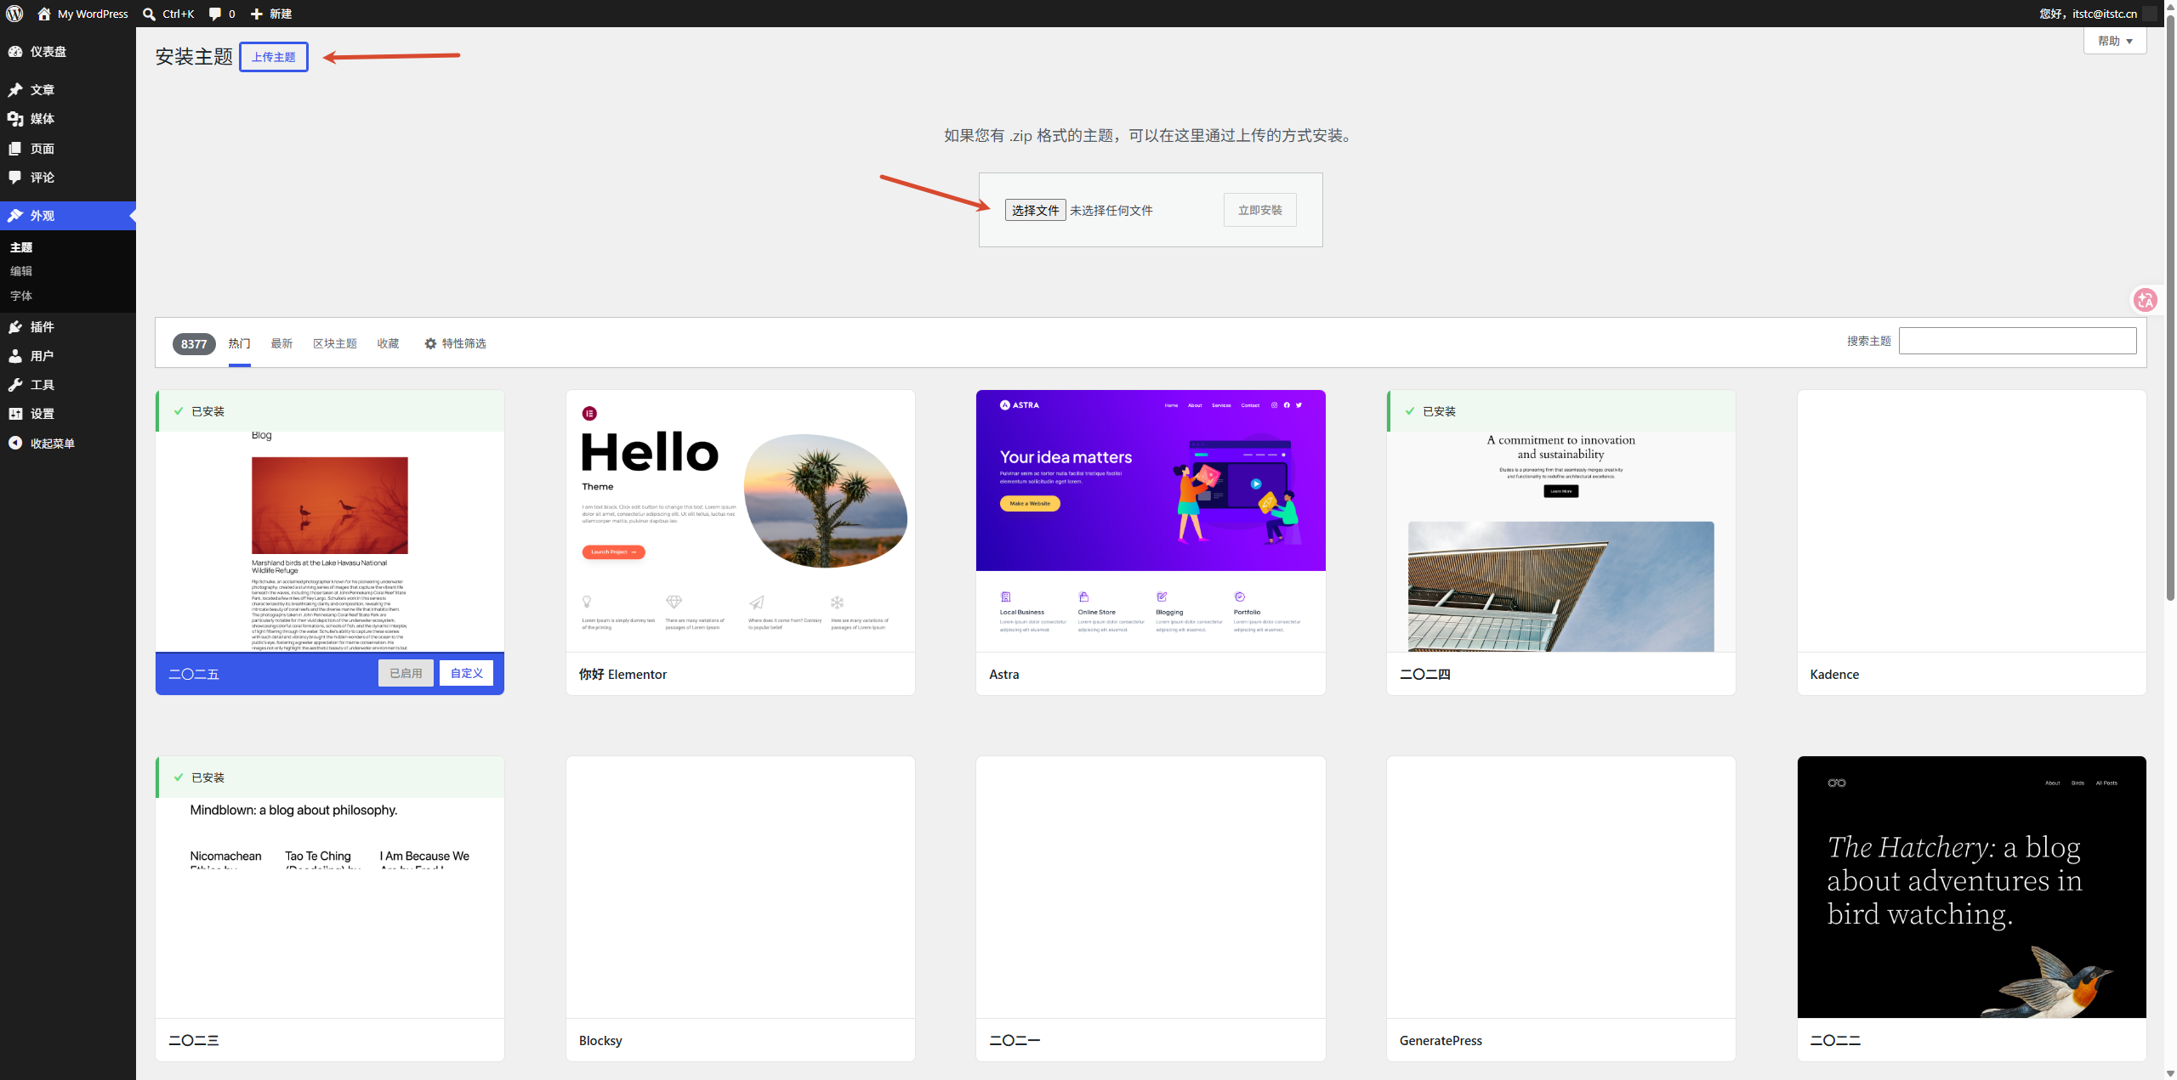The height and width of the screenshot is (1080, 2177).
Task: Click the 8377 theme count badge
Action: click(x=194, y=344)
